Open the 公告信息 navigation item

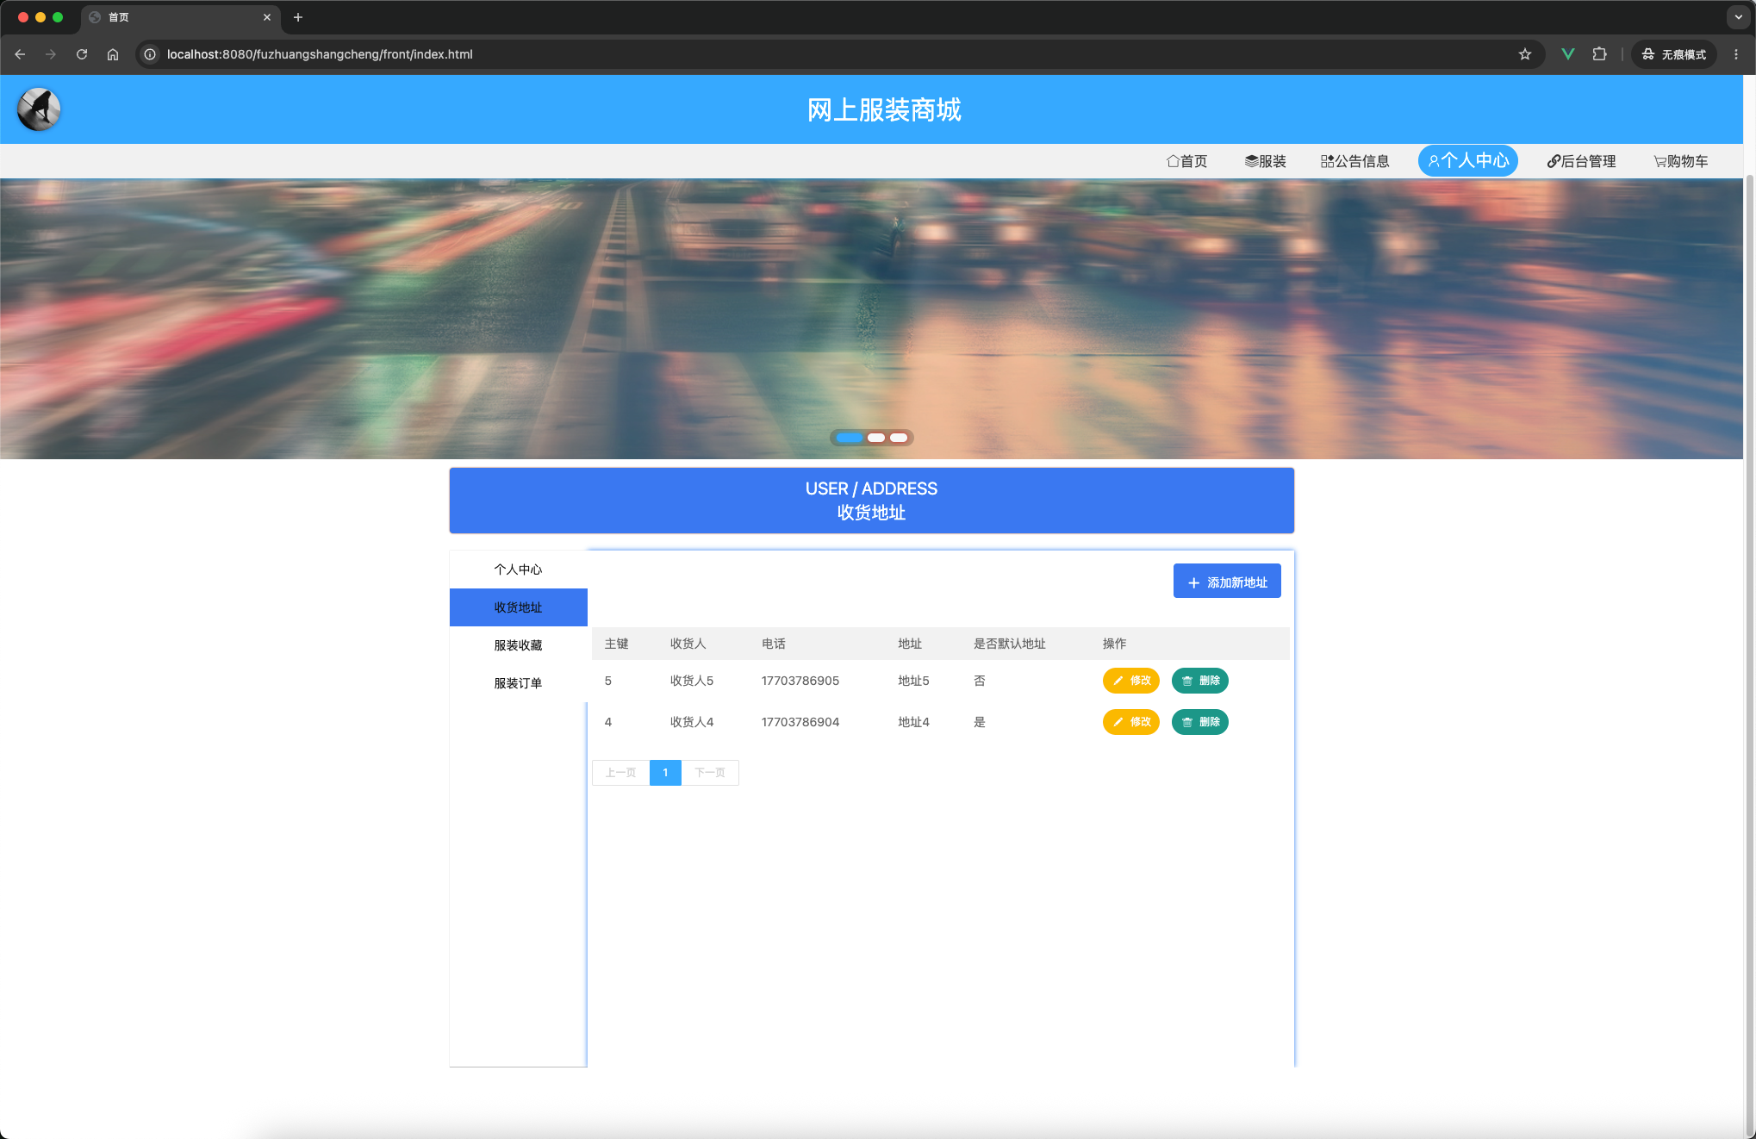(1354, 161)
